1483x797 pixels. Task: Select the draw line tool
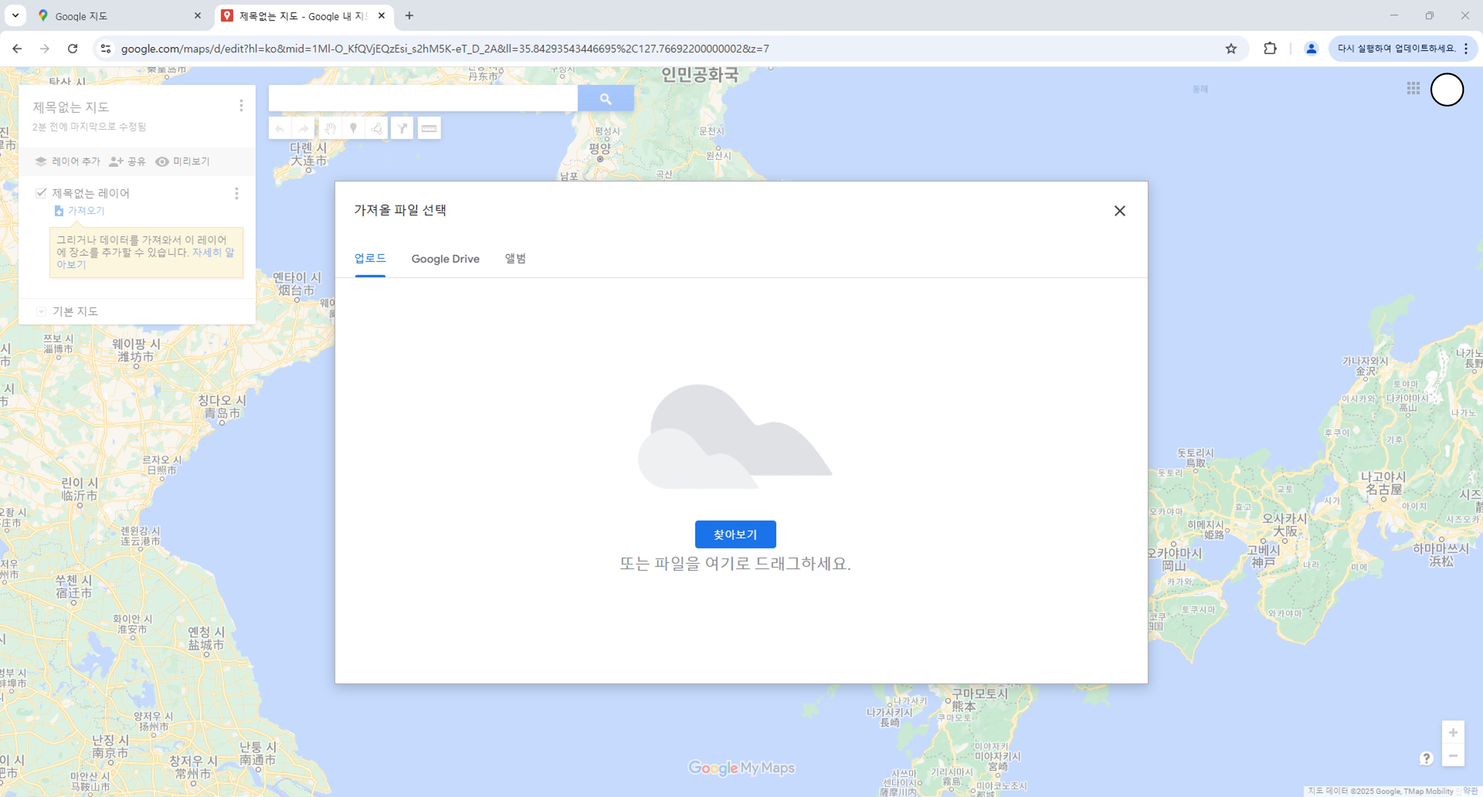376,128
